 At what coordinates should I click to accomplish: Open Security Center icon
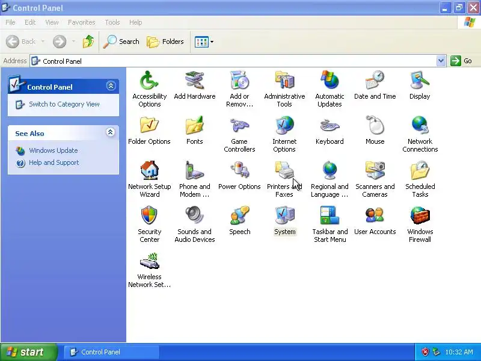[x=149, y=224]
